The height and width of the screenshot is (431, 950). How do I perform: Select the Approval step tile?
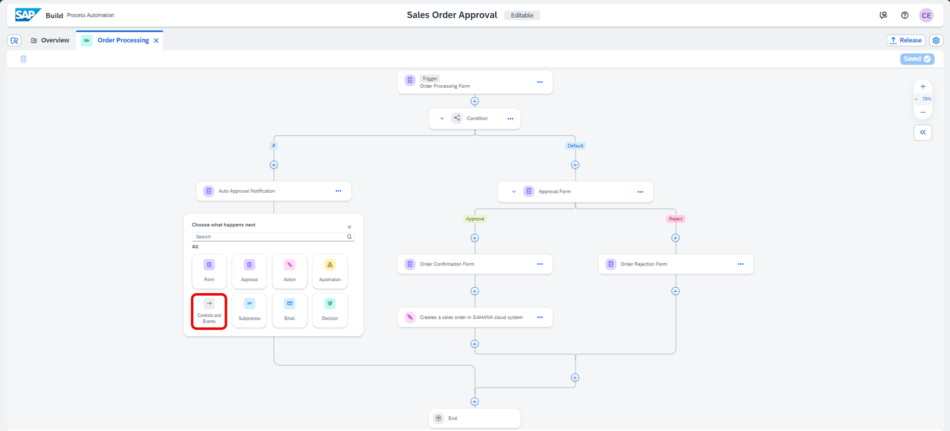click(x=249, y=271)
